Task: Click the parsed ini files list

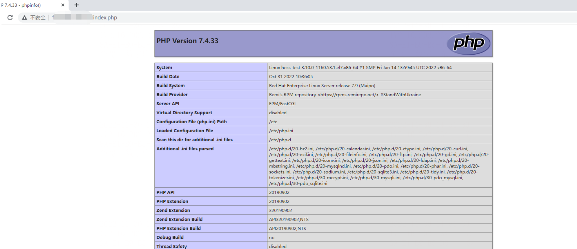Action: point(379,166)
